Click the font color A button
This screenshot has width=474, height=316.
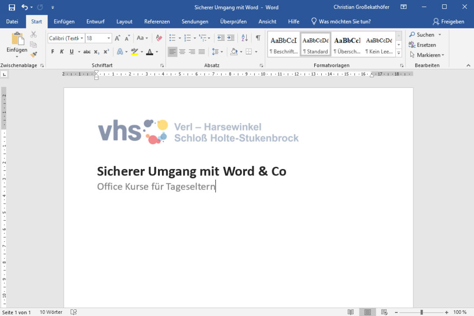(150, 52)
